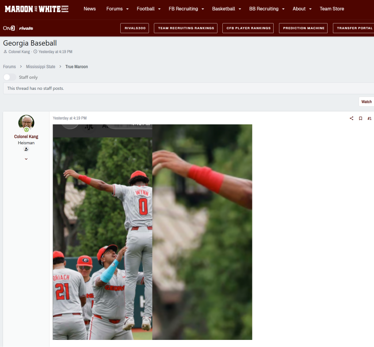374x347 pixels.
Task: Go to Forums breadcrumb link
Action: (x=10, y=67)
